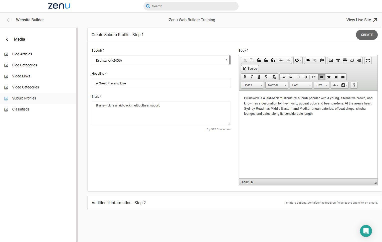The image size is (382, 242).
Task: Open the Size dropdown
Action: 321,85
